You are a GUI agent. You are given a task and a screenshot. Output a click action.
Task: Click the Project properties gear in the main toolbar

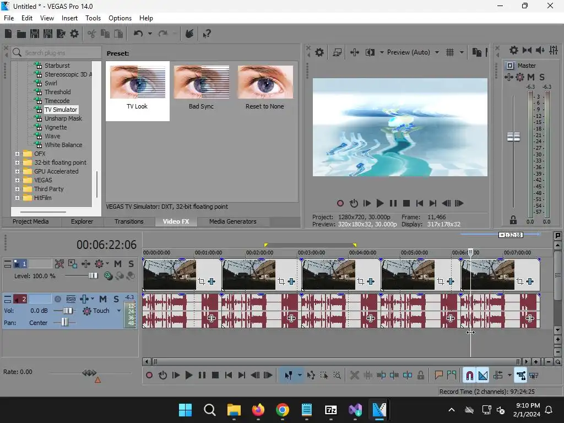74,34
